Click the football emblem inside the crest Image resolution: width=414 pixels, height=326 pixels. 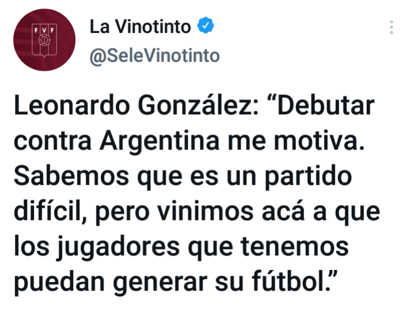44,40
